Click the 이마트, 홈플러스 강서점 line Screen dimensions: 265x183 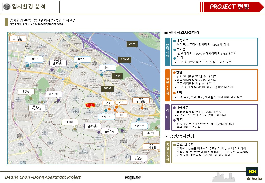[x=202, y=45]
